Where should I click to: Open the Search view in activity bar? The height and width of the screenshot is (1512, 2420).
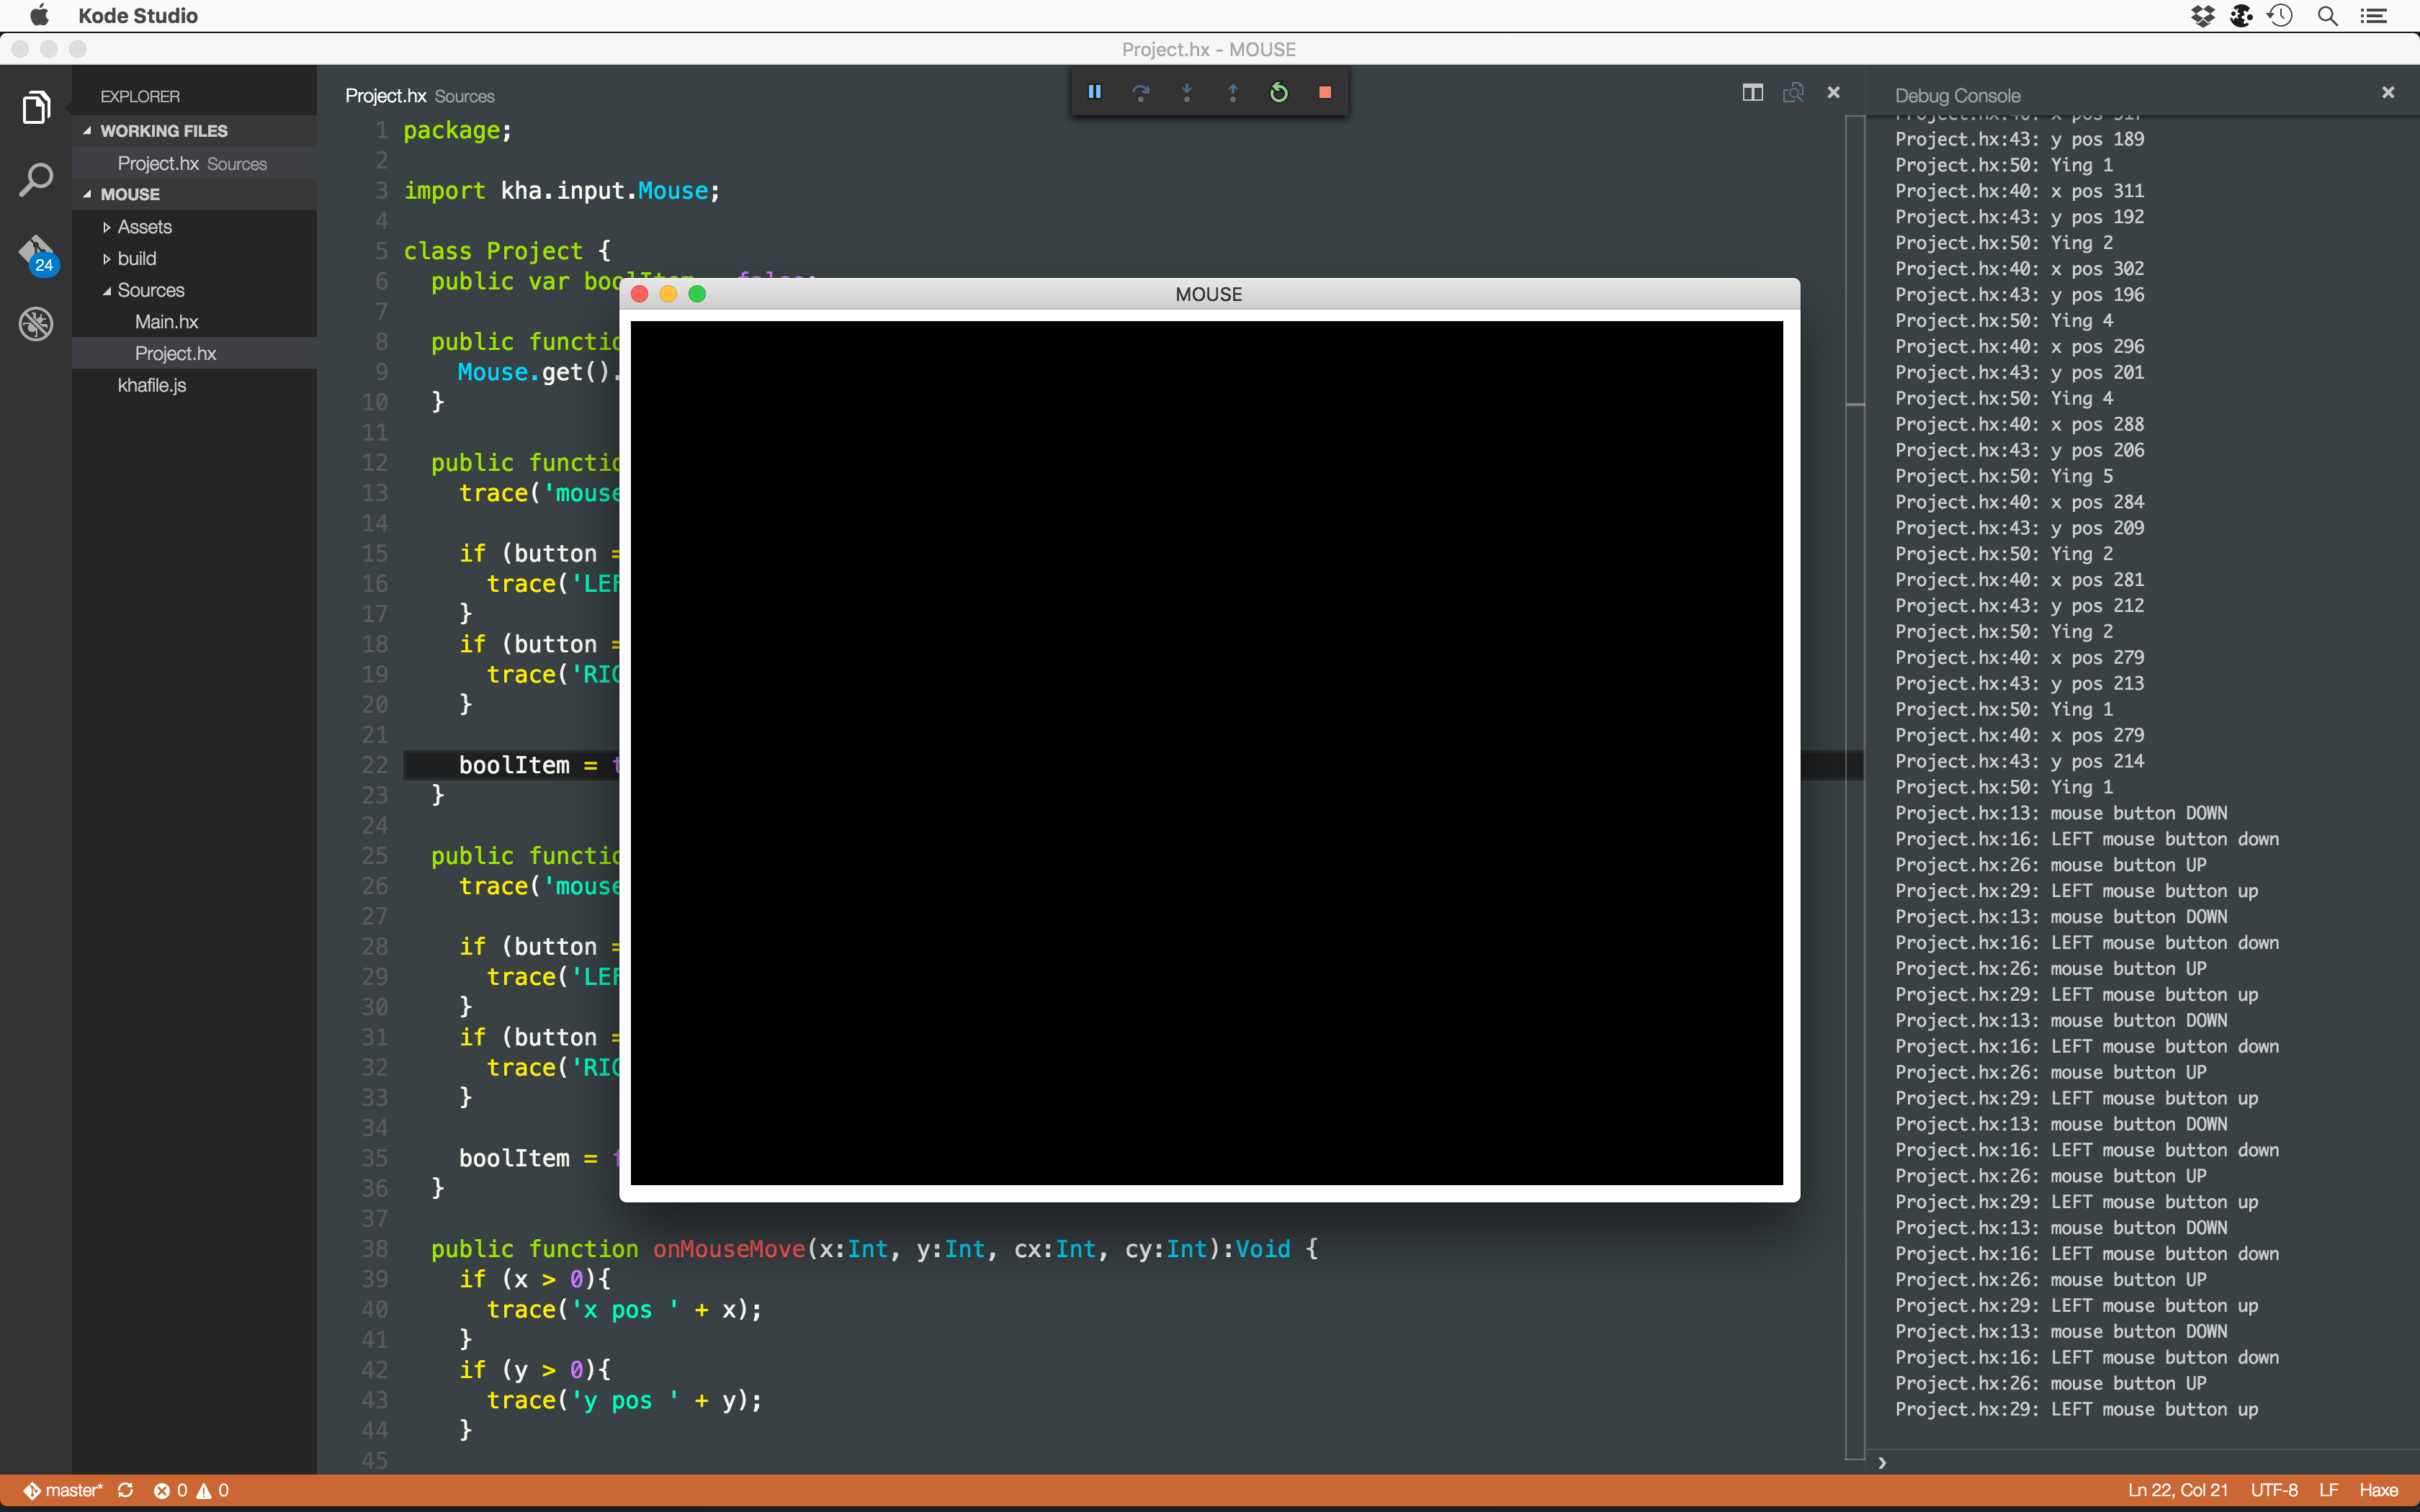tap(36, 180)
